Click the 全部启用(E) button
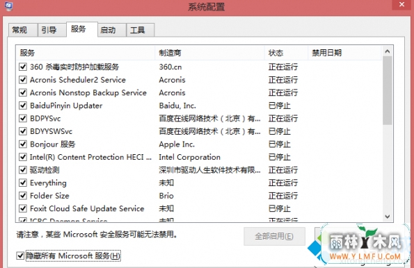414x268 pixels. click(274, 236)
